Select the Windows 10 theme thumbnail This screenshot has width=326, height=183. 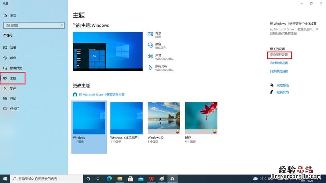tap(164, 118)
